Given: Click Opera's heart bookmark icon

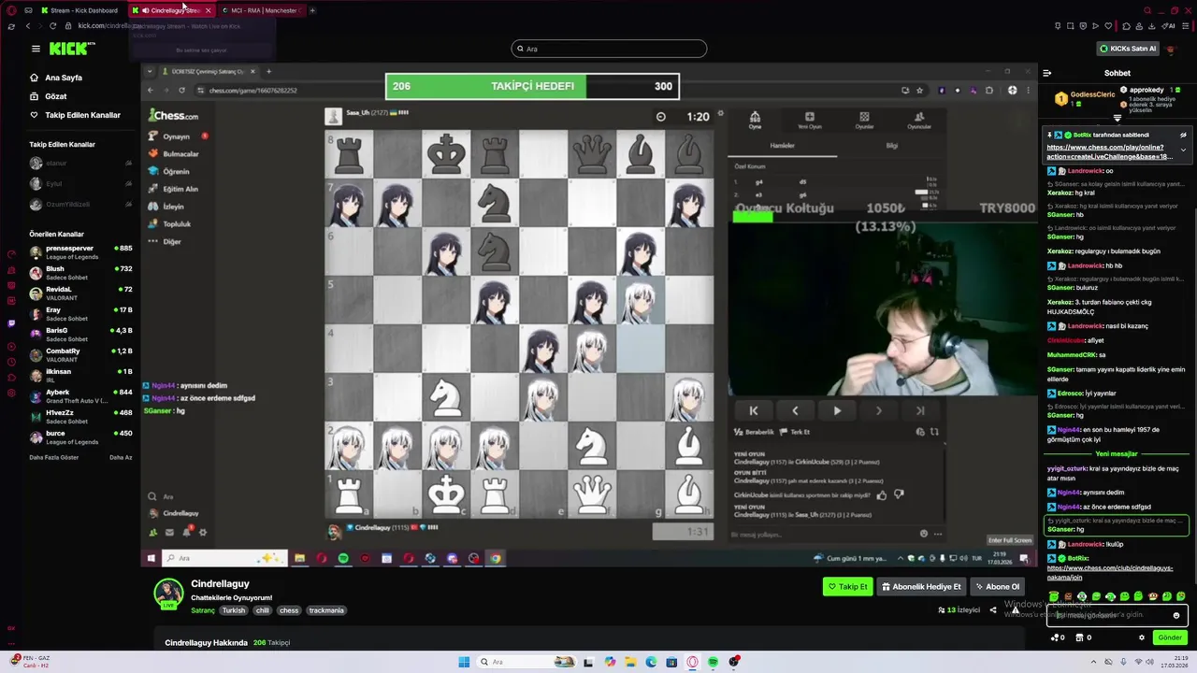Looking at the screenshot, I should point(1107,26).
